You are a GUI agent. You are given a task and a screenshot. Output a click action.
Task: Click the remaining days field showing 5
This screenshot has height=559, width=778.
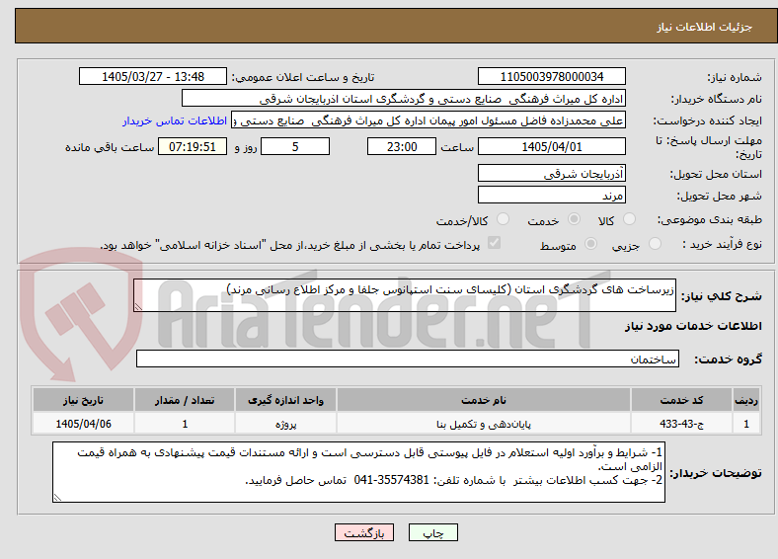coord(295,146)
